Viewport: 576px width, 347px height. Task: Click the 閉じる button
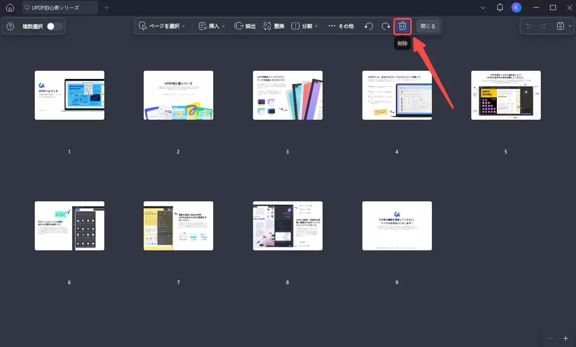(x=428, y=26)
